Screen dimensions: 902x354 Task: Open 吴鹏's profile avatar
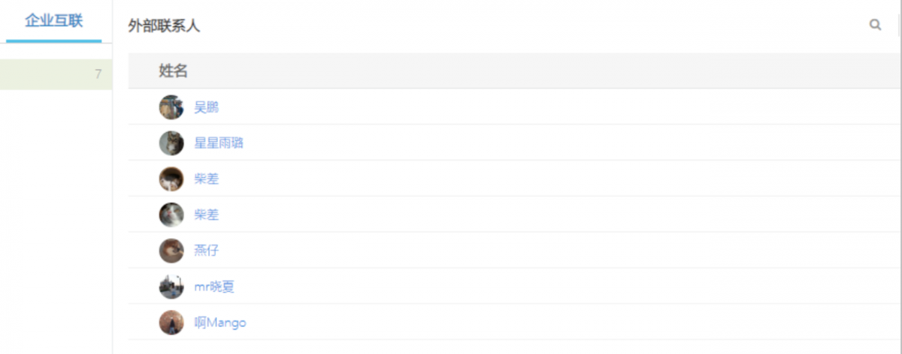[x=171, y=107]
